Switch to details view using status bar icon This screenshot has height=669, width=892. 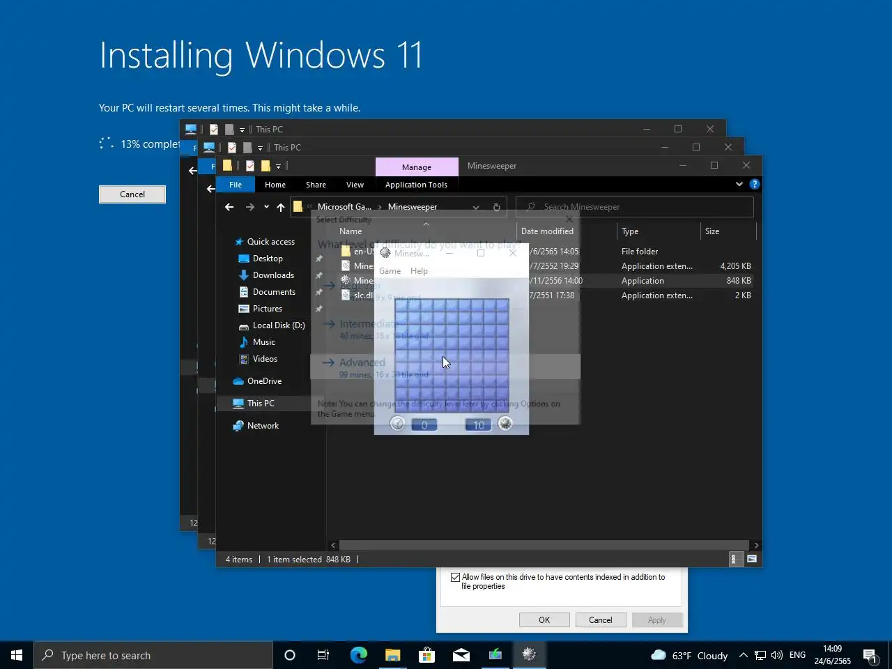[x=734, y=559]
